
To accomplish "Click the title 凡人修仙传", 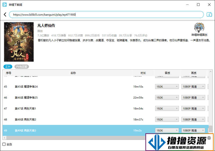I will (x=46, y=26).
